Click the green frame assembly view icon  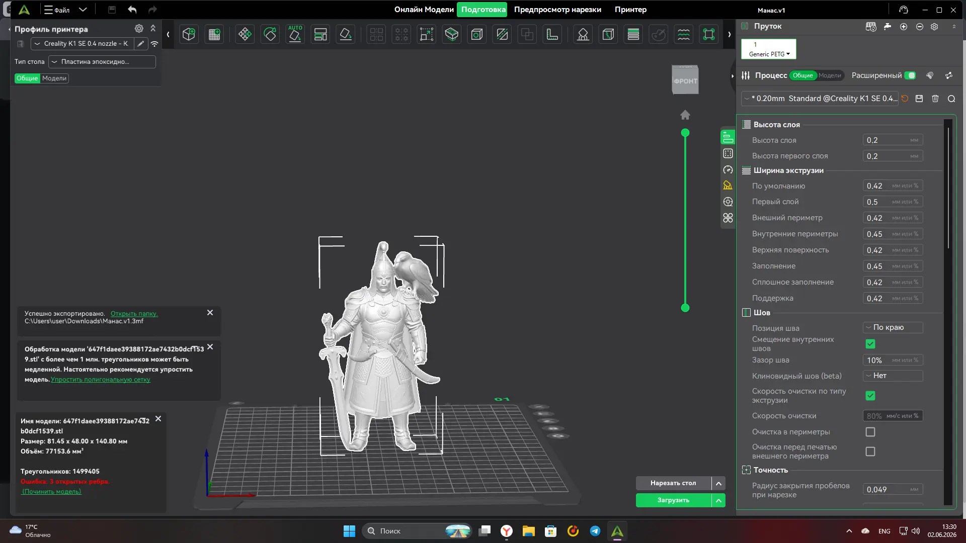[709, 34]
